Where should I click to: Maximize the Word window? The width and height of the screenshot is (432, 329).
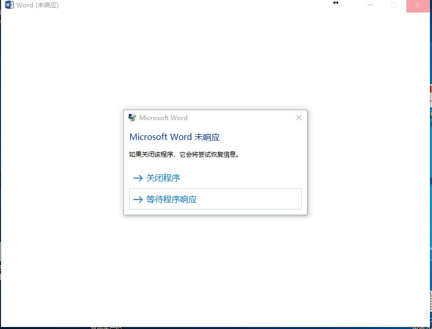pos(394,5)
